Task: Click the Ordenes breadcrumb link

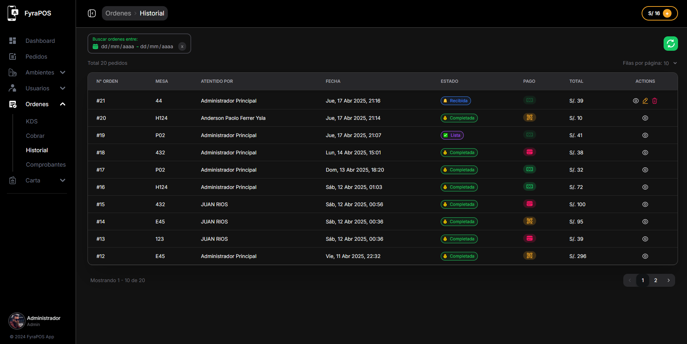Action: click(118, 13)
